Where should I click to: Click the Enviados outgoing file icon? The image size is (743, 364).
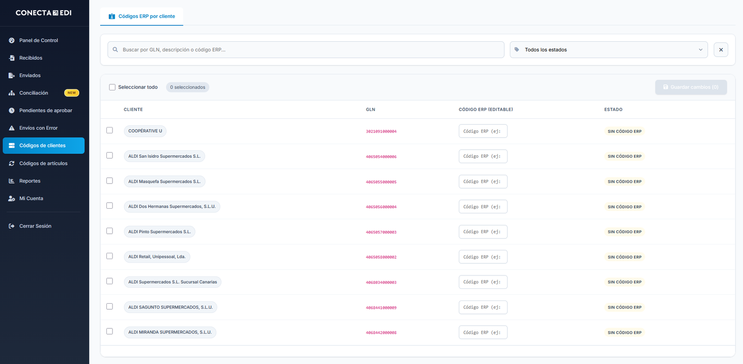click(12, 76)
